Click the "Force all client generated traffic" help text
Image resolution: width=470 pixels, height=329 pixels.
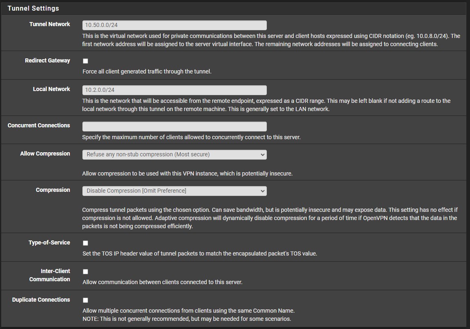click(146, 72)
